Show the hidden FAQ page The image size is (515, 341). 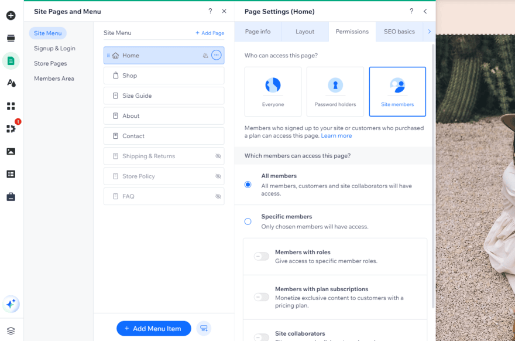click(219, 196)
